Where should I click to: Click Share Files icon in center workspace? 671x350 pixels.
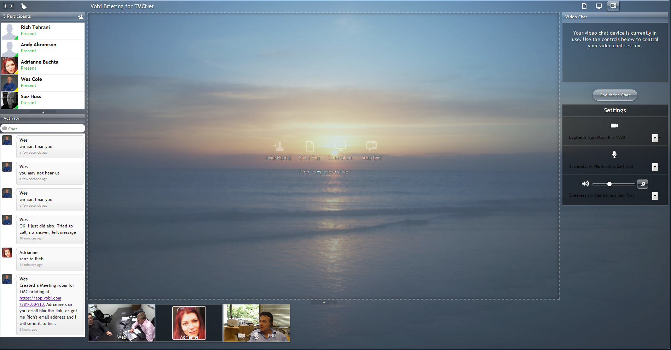310,146
